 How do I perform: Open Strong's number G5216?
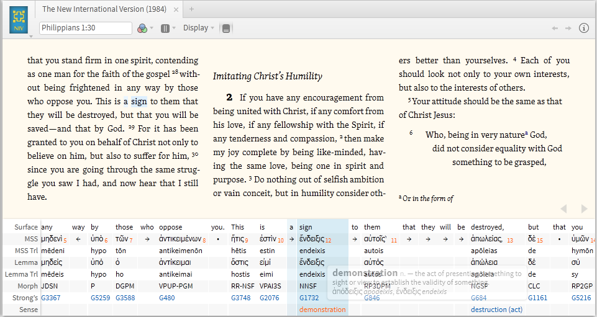581,298
